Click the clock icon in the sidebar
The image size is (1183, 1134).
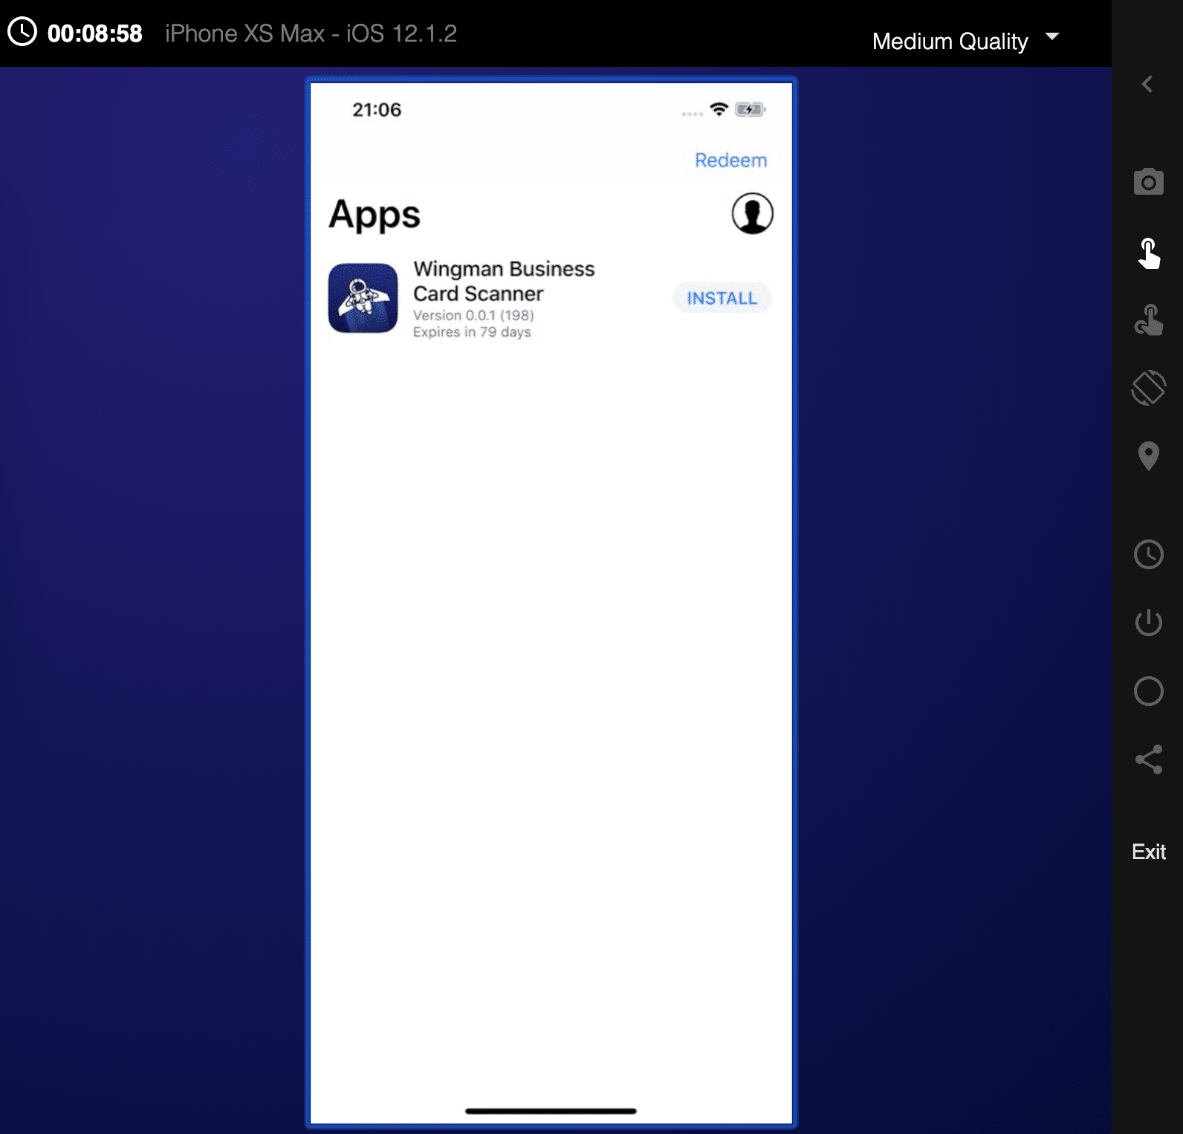[1149, 554]
